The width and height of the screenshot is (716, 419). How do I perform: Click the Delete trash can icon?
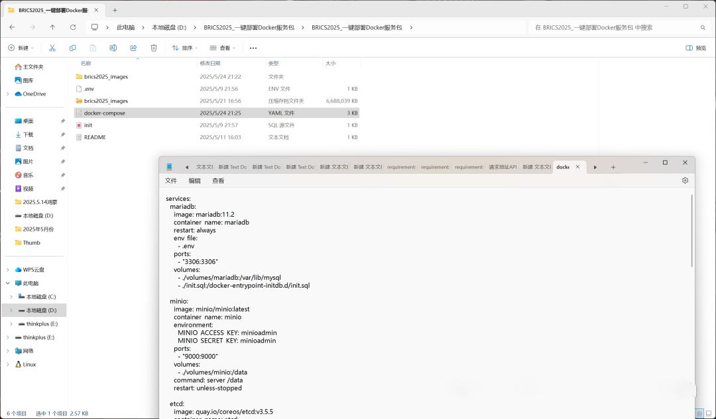[154, 48]
